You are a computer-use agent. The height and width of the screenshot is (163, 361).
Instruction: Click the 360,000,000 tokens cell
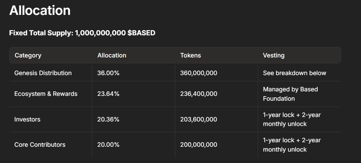click(199, 73)
